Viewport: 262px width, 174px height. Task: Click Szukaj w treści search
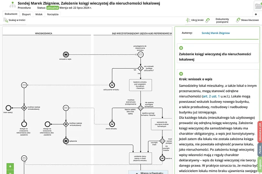tap(14, 20)
